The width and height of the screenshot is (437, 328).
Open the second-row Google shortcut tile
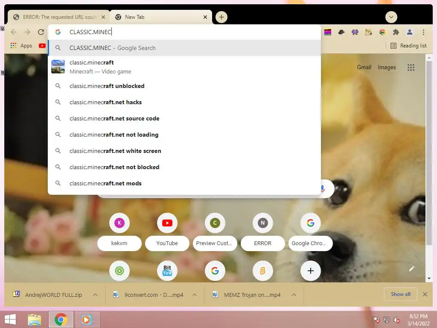click(x=215, y=270)
